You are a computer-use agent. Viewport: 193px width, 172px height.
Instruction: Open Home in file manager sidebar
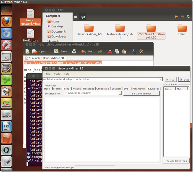pos(53,21)
